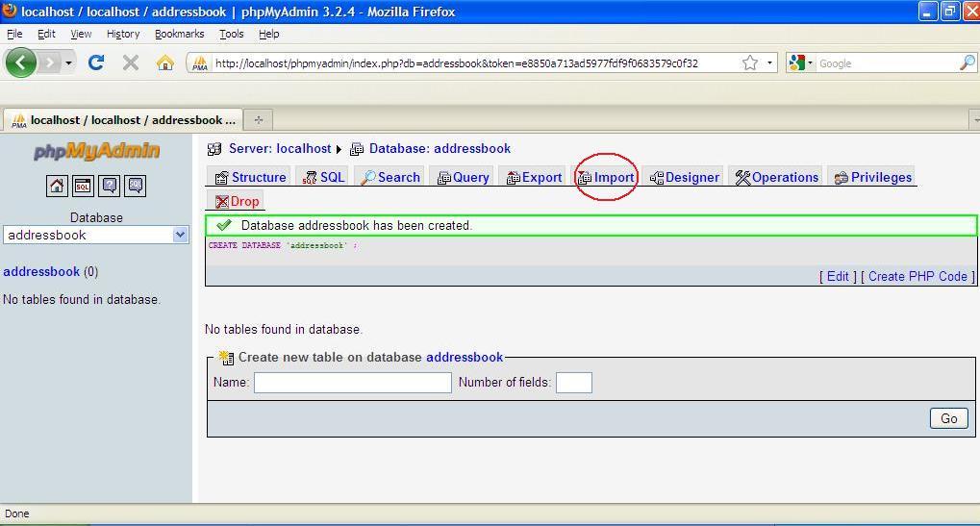Click the Google search magnifier icon
The height and width of the screenshot is (526, 980).
point(967,63)
